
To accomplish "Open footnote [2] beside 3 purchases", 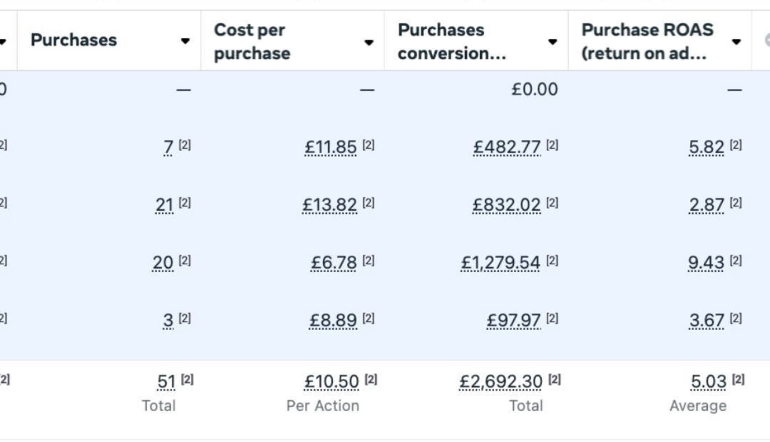I will pos(185,319).
